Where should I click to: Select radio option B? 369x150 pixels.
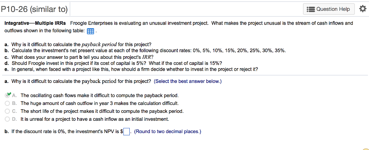coord(7,103)
